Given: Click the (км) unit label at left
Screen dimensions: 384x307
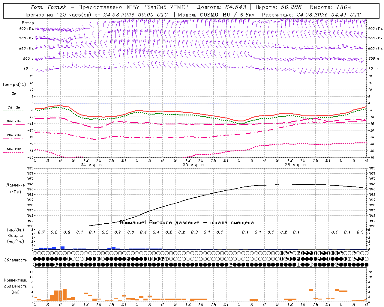Looking at the screenshot, I should tap(16, 292).
